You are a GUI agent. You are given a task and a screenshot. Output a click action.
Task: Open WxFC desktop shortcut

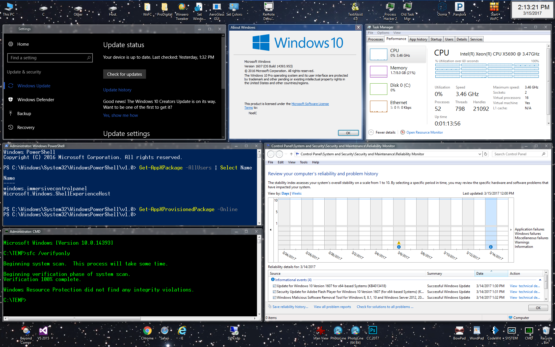pyautogui.click(x=147, y=9)
